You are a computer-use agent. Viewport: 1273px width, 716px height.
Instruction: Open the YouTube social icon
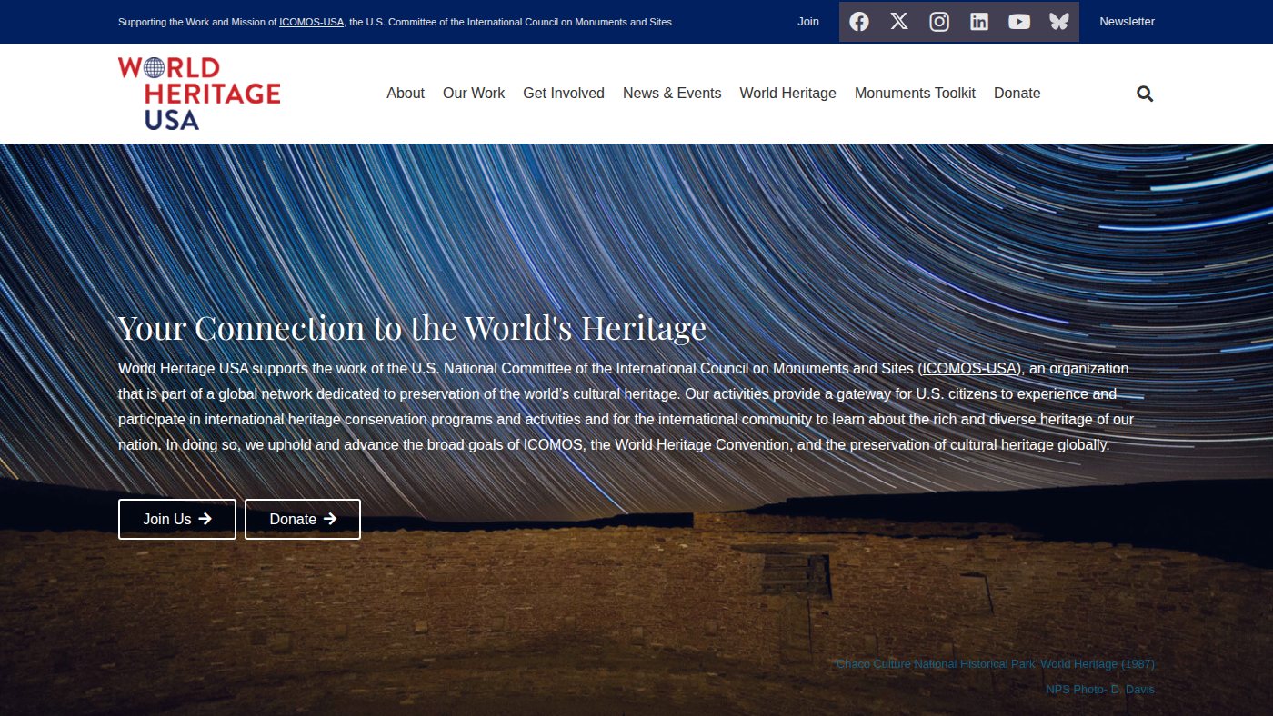1019,22
